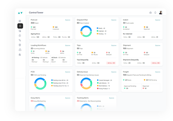Explore the Delivery Issue card

tap(114, 72)
